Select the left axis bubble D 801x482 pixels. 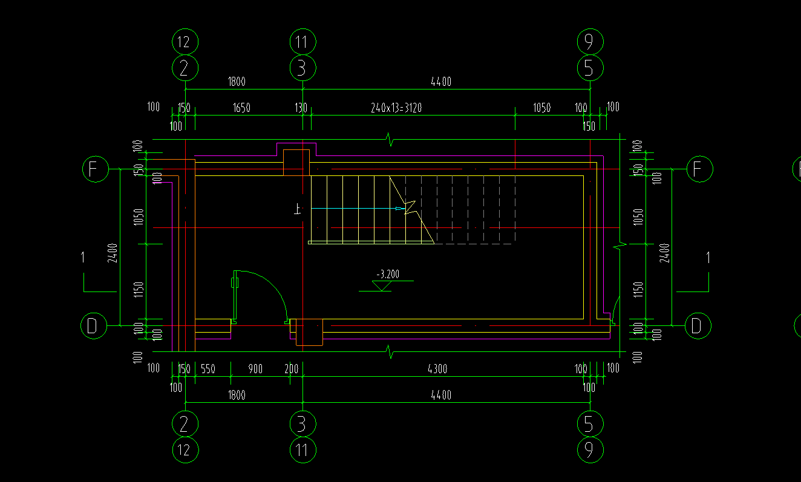[93, 326]
